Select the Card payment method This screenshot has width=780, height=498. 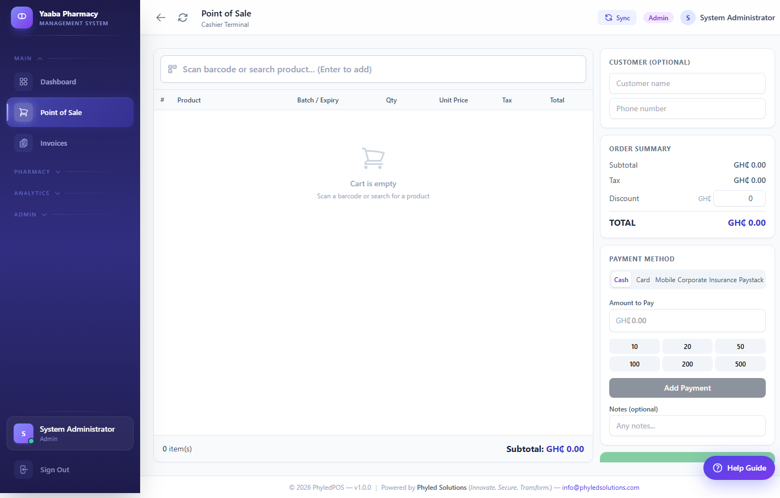(x=643, y=280)
